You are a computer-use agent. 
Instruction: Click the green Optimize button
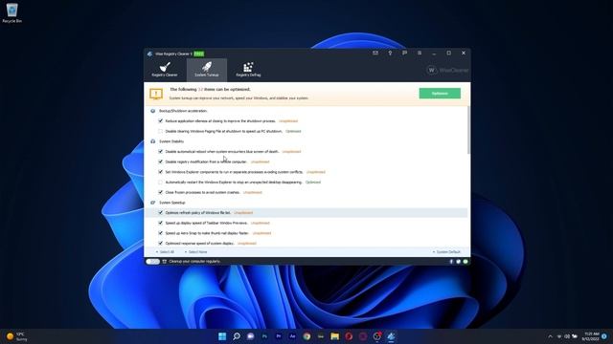click(x=440, y=94)
